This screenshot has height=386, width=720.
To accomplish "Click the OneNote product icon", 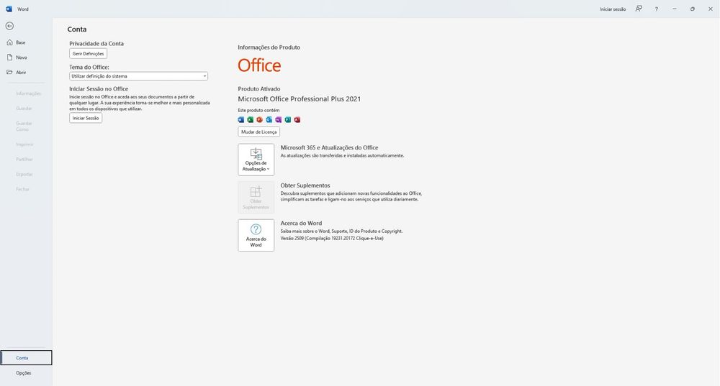I will tap(278, 119).
